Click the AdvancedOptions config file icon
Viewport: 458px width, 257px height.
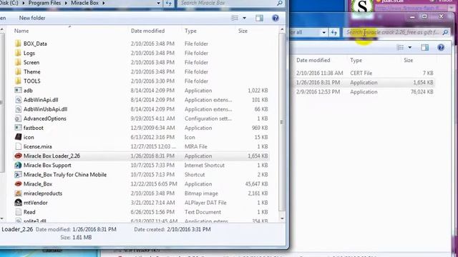(18, 119)
